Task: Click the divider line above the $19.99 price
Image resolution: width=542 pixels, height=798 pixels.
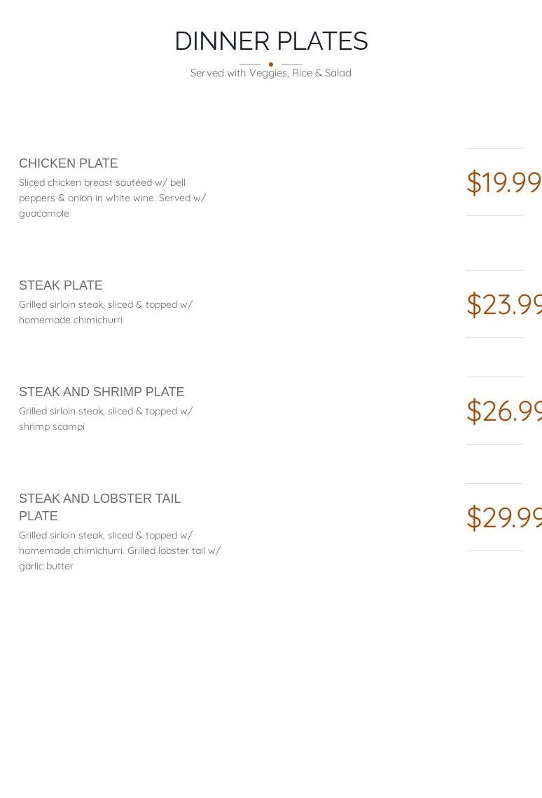Action: pyautogui.click(x=494, y=149)
